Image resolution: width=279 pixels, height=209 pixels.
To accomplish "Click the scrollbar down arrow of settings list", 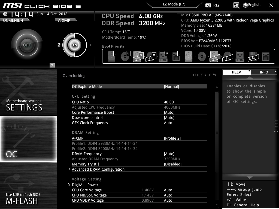I will point(217,205).
